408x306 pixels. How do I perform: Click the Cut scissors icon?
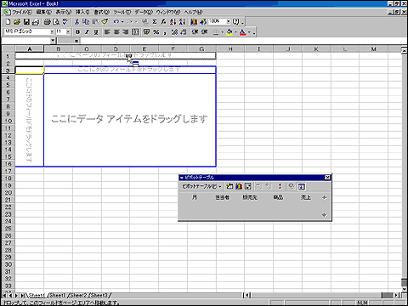76,22
